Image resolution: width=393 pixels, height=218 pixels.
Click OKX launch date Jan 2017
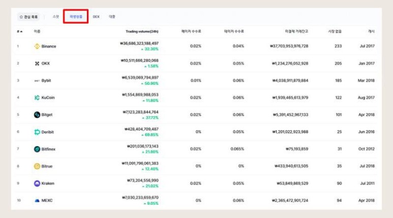367,64
